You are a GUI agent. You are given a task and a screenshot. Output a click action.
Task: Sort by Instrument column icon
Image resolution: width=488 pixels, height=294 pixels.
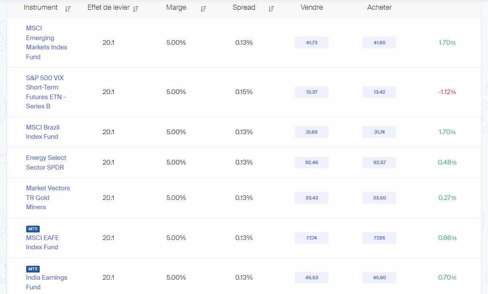[68, 9]
